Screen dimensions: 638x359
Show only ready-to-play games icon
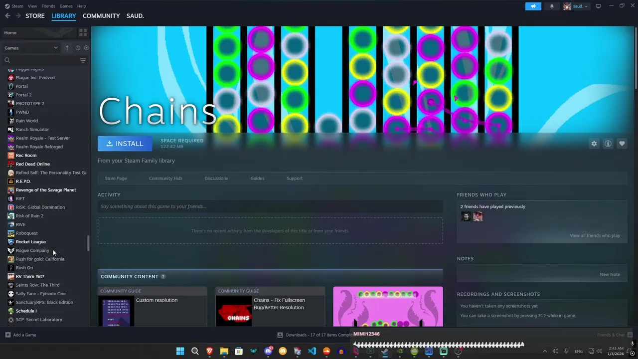[86, 48]
